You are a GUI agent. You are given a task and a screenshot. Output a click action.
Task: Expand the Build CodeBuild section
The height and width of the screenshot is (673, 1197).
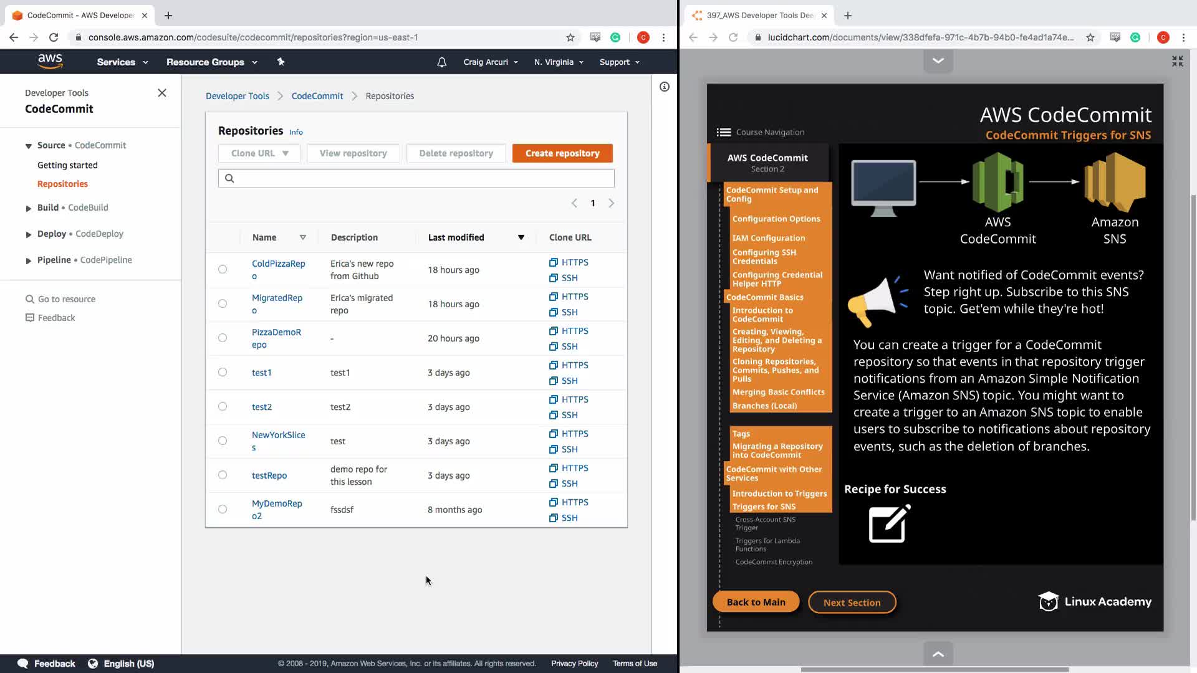(28, 208)
